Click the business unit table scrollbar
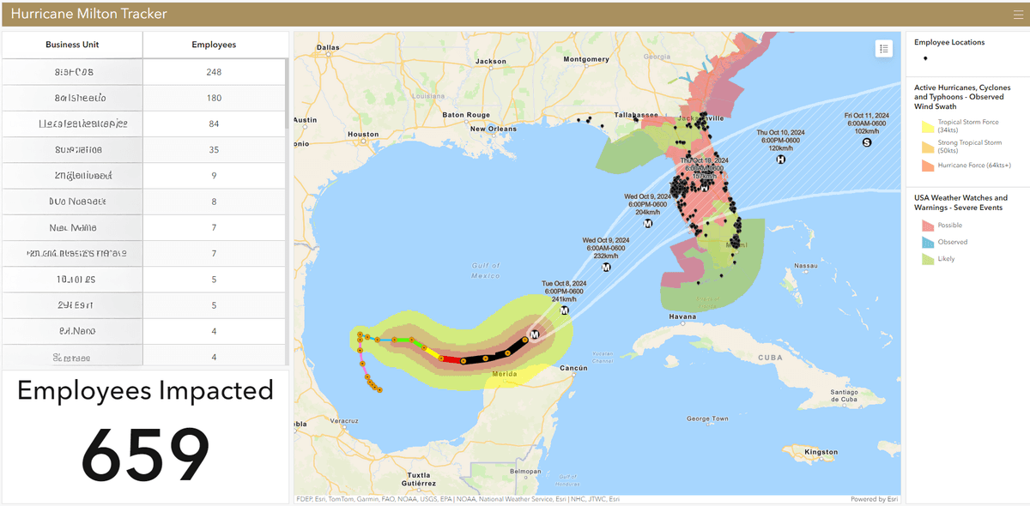The height and width of the screenshot is (506, 1030). [x=287, y=94]
